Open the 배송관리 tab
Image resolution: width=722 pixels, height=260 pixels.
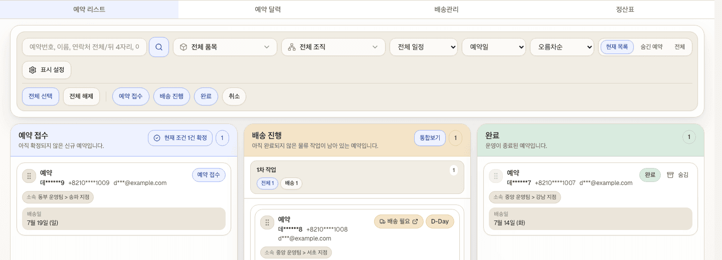coord(446,9)
